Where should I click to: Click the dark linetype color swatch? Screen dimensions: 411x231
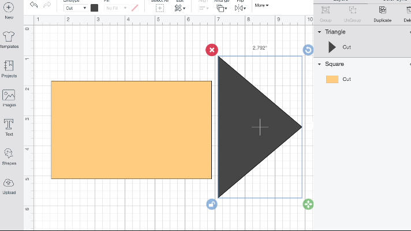tap(94, 8)
